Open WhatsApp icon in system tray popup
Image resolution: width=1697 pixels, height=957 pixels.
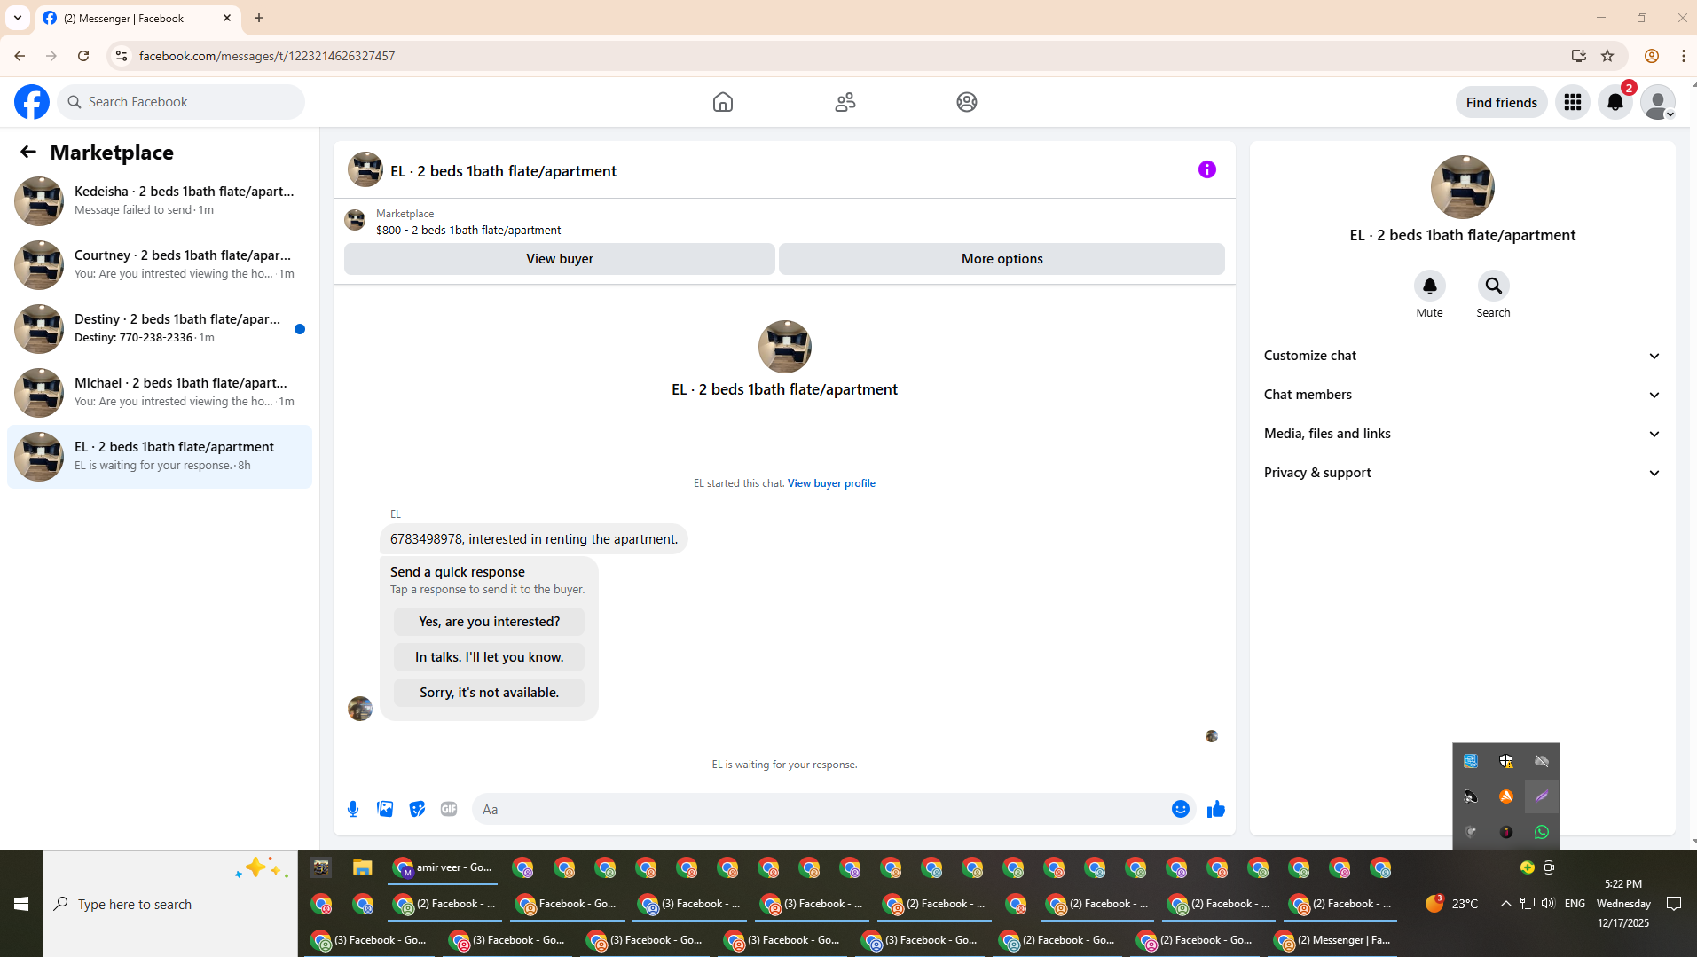tap(1542, 832)
